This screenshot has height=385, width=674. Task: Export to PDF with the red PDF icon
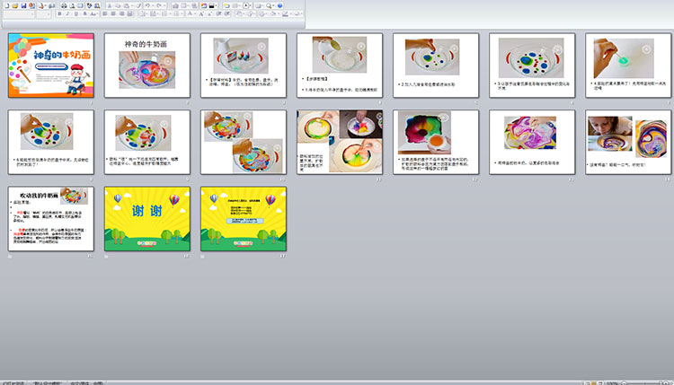[40, 6]
